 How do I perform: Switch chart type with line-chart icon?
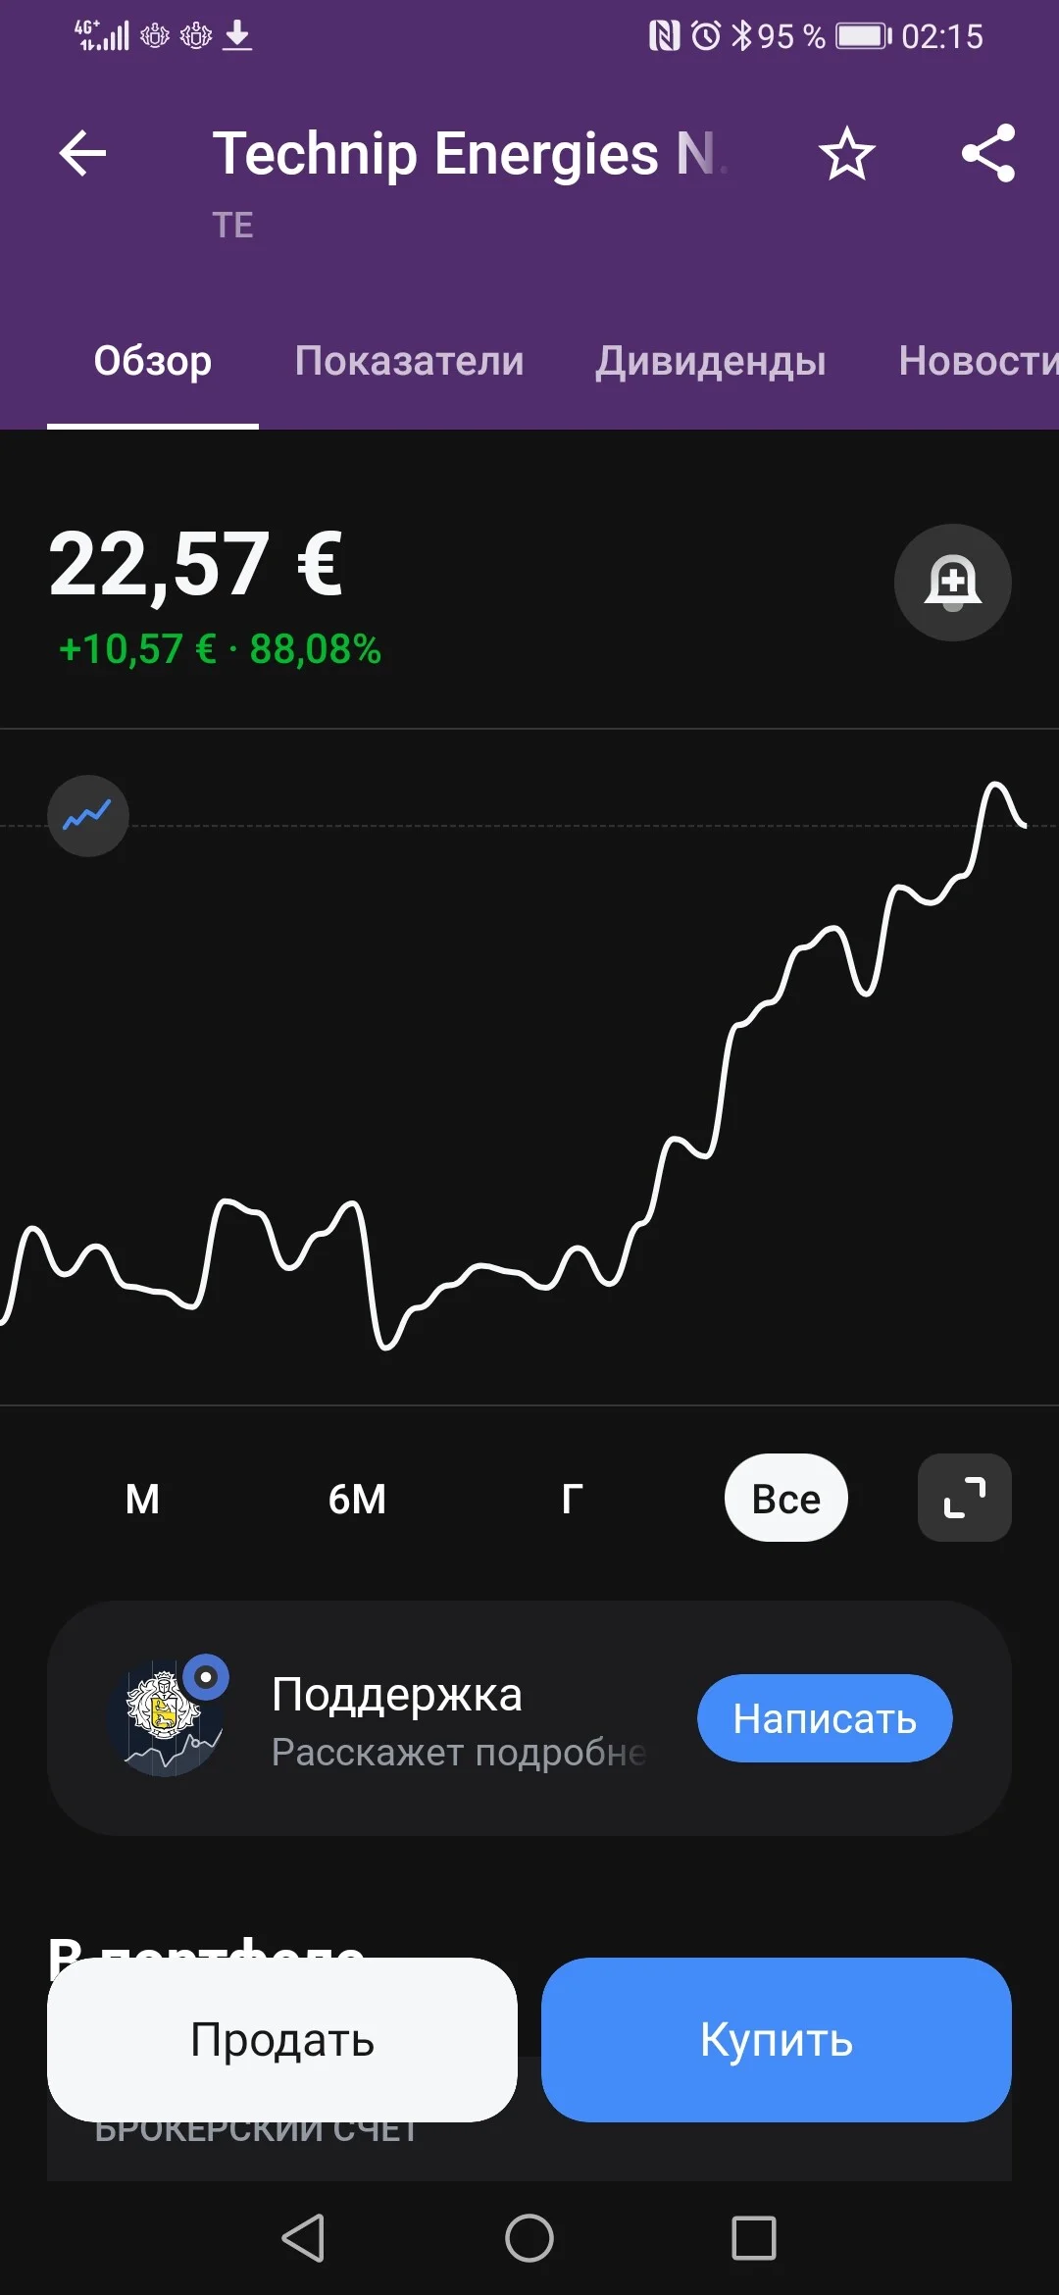(88, 816)
